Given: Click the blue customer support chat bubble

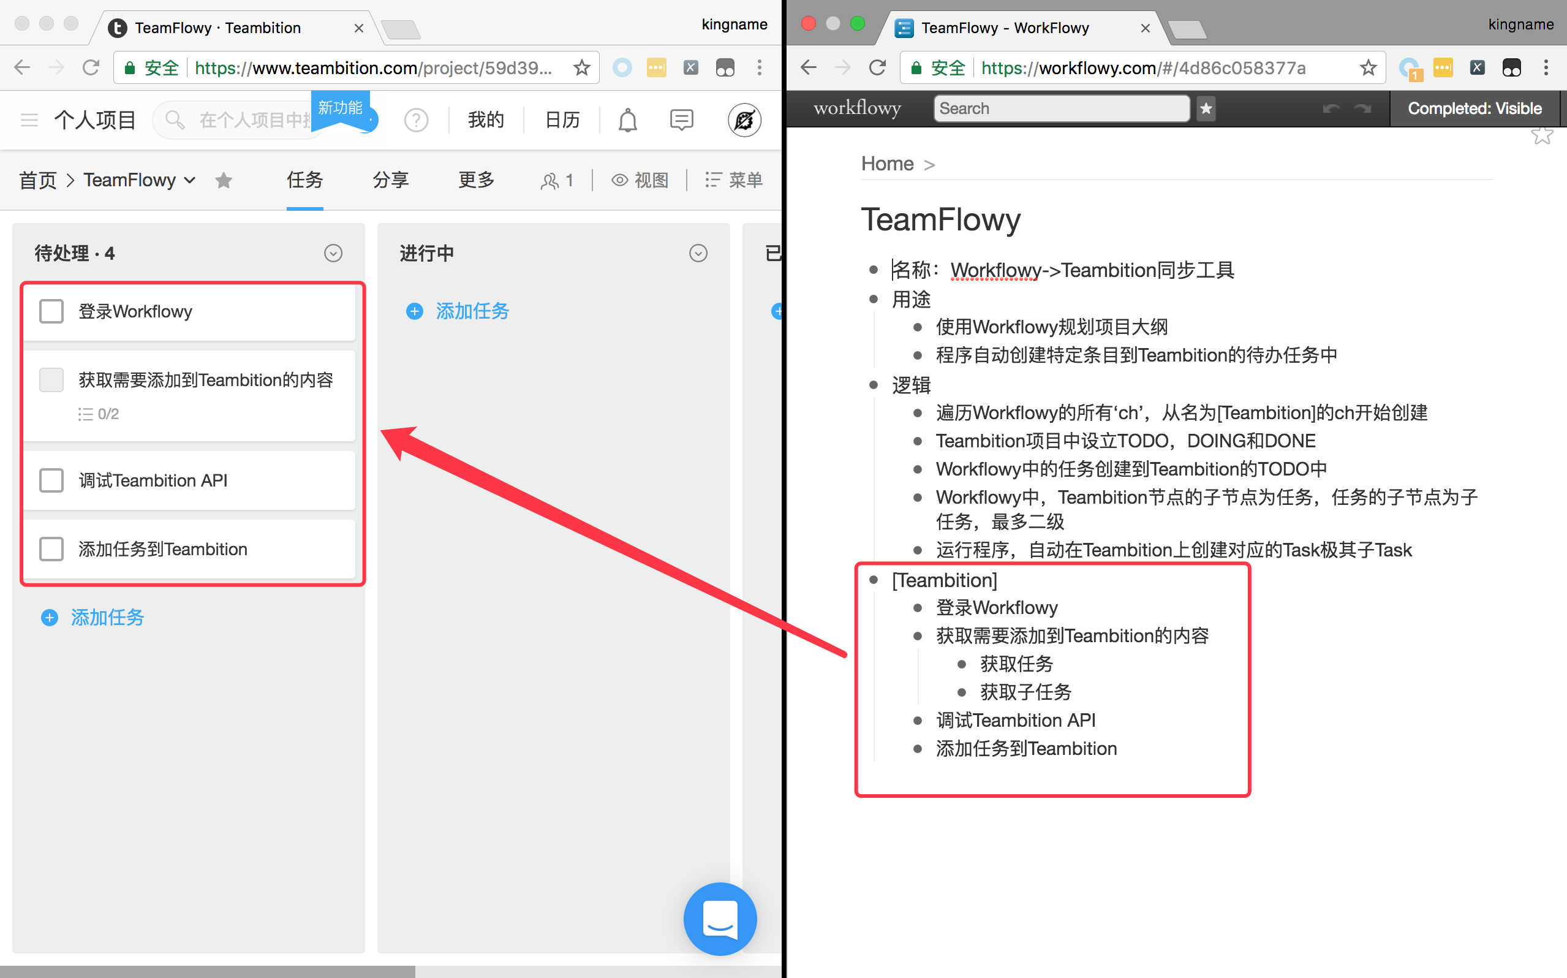Looking at the screenshot, I should [720, 918].
